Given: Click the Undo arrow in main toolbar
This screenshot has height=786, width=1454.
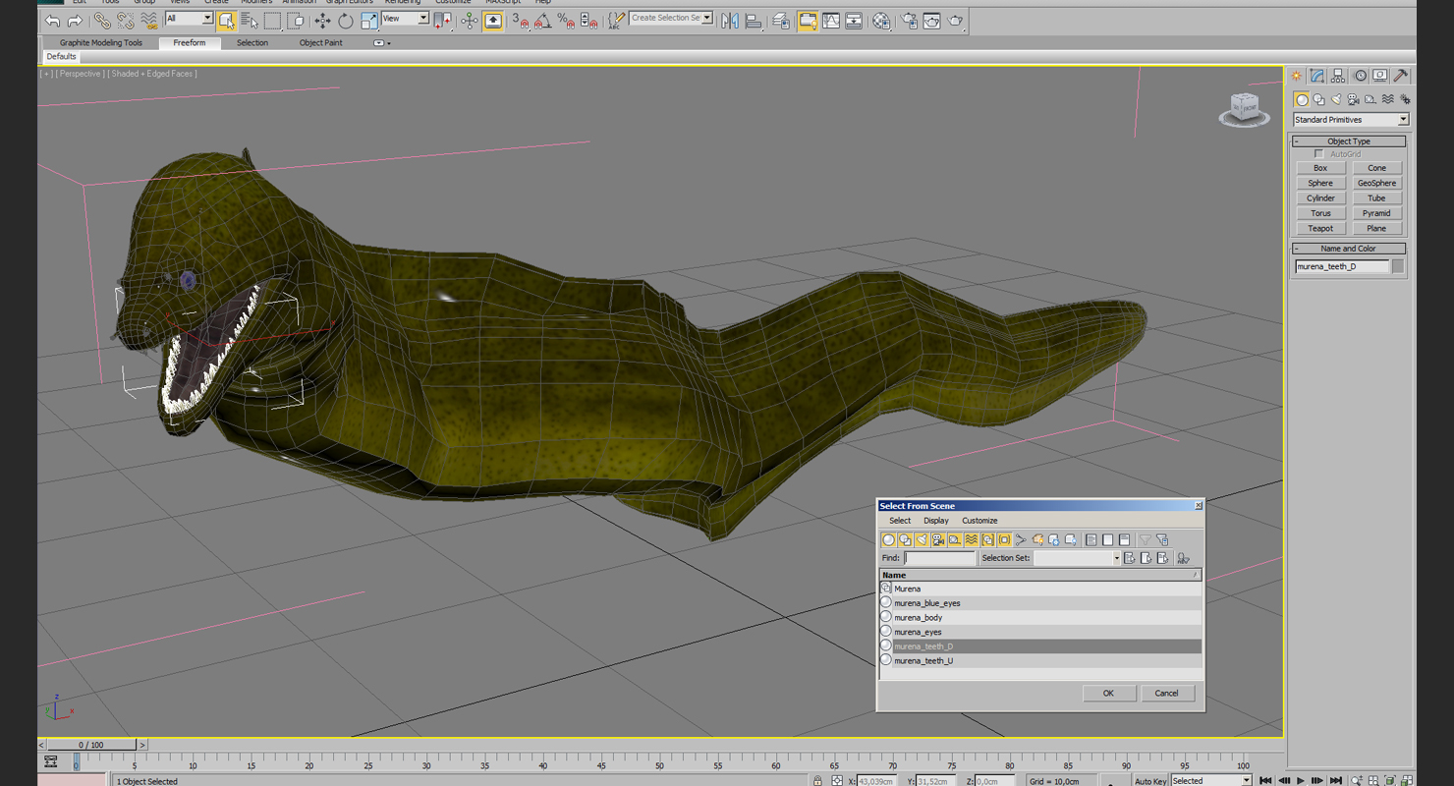Looking at the screenshot, I should (x=52, y=21).
